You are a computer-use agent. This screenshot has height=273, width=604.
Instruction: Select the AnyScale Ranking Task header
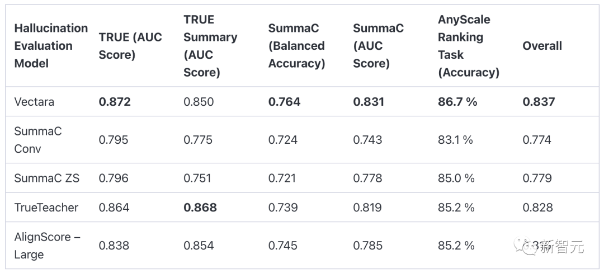point(469,46)
